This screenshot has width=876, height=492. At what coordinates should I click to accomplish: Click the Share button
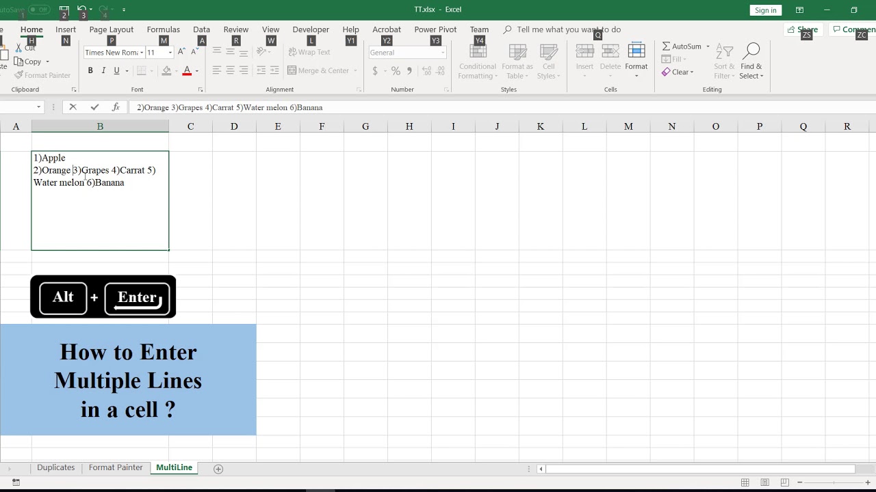(x=802, y=29)
